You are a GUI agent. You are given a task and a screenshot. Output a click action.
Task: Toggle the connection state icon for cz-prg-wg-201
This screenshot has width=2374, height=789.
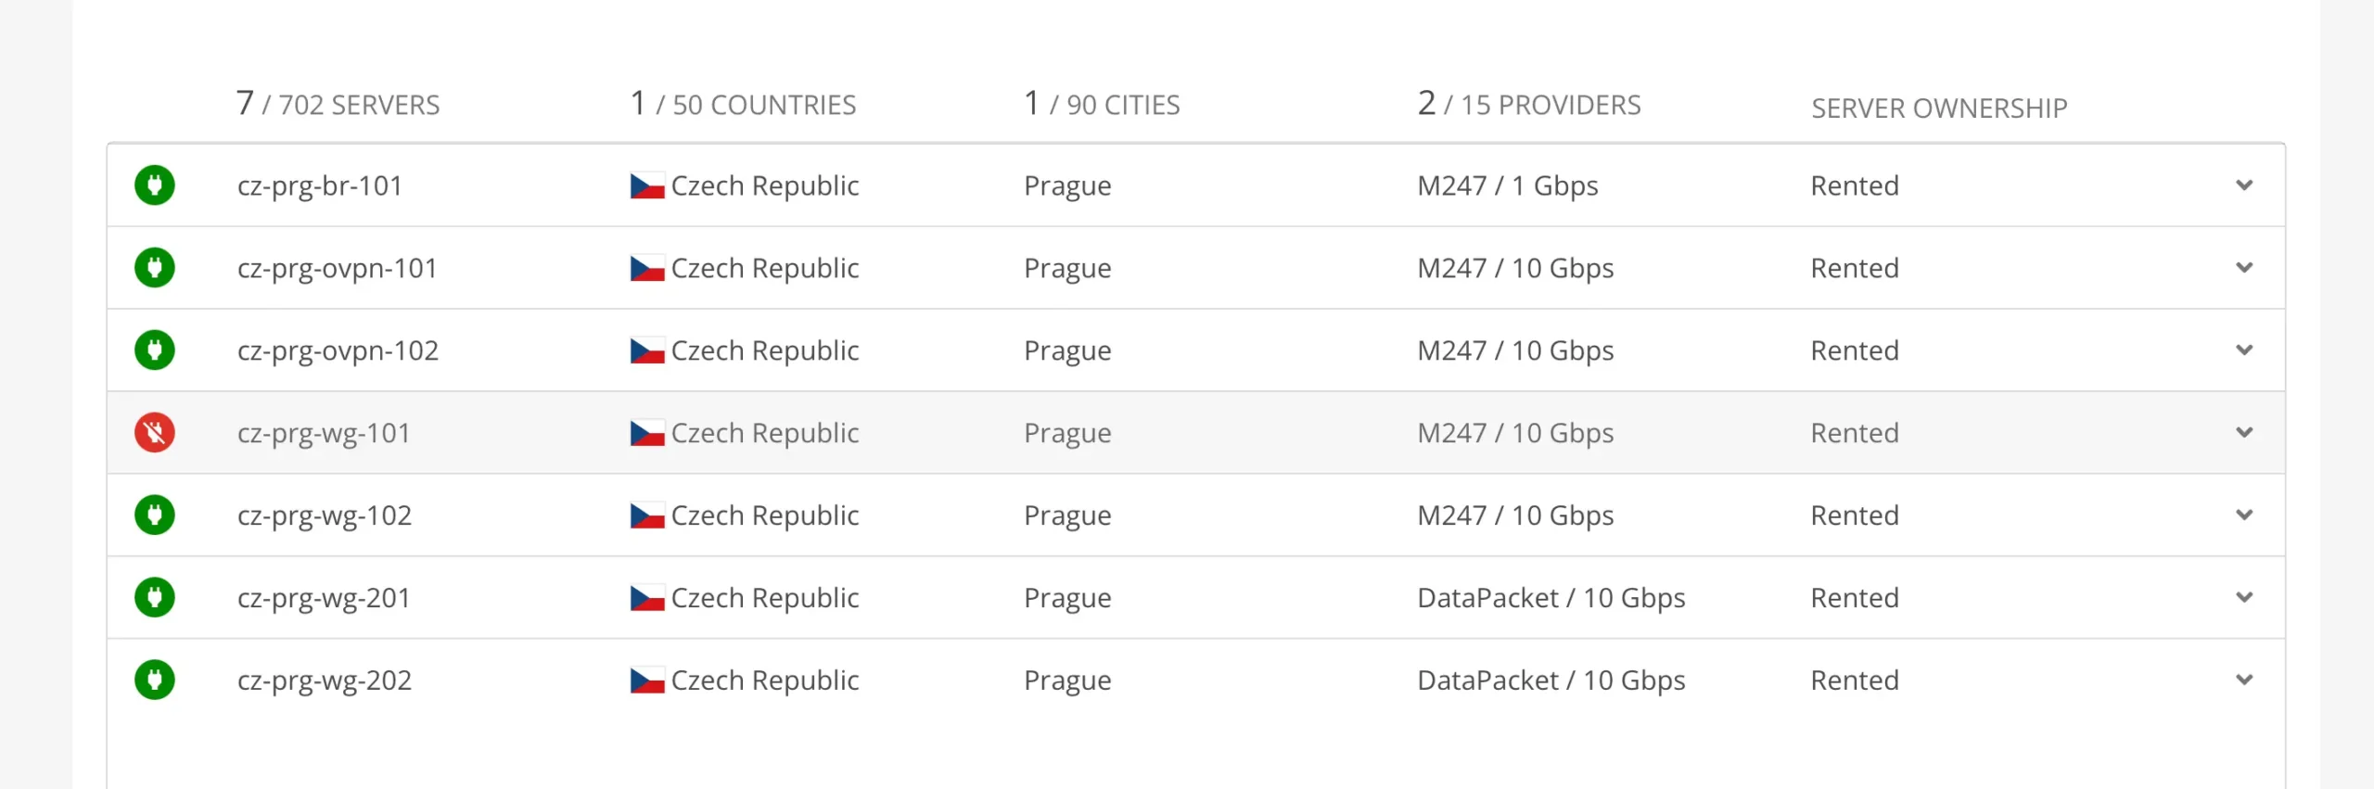tap(155, 597)
